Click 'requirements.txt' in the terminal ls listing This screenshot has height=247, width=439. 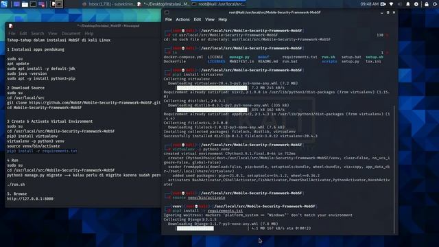300,57
